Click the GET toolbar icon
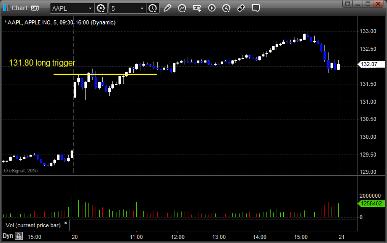387x243 pixels. [x=197, y=8]
